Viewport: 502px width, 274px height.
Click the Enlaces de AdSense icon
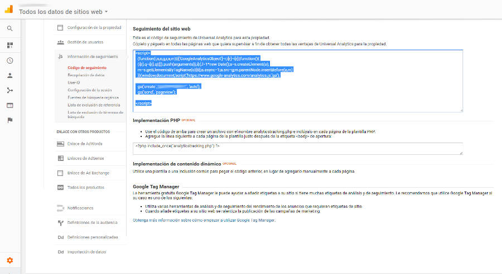[x=60, y=158]
